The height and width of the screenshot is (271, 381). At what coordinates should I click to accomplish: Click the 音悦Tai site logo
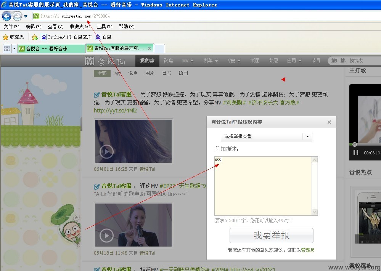(x=105, y=61)
